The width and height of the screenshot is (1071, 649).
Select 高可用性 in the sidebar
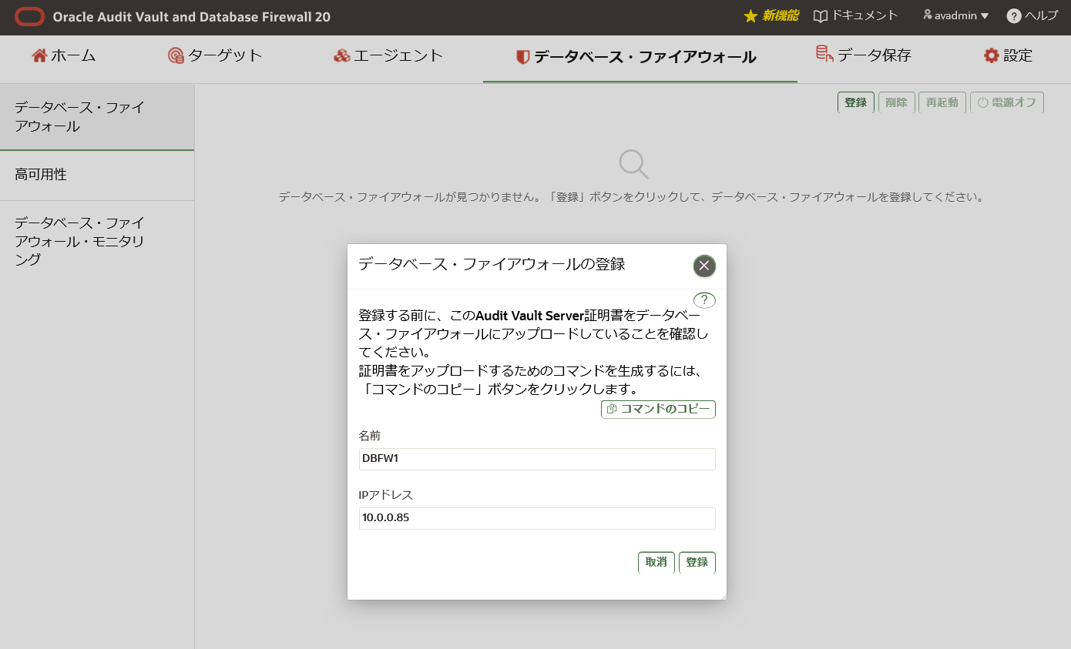(x=97, y=176)
